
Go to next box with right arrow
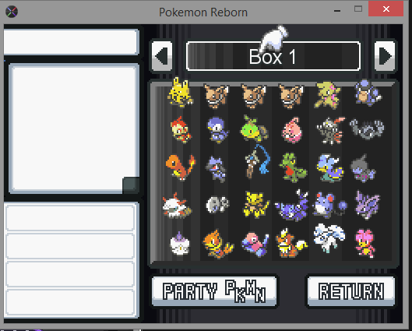click(385, 56)
